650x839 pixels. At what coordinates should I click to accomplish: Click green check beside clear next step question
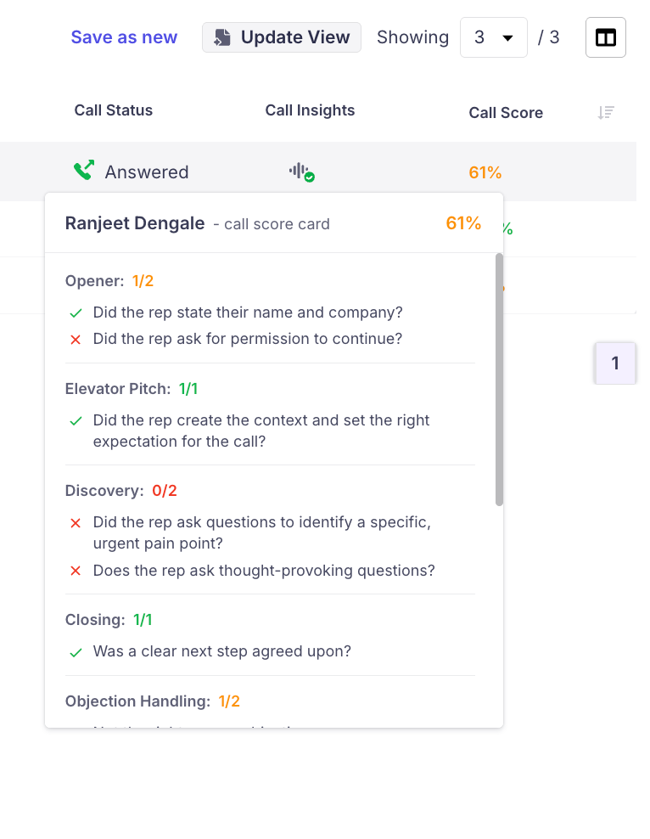pos(76,652)
